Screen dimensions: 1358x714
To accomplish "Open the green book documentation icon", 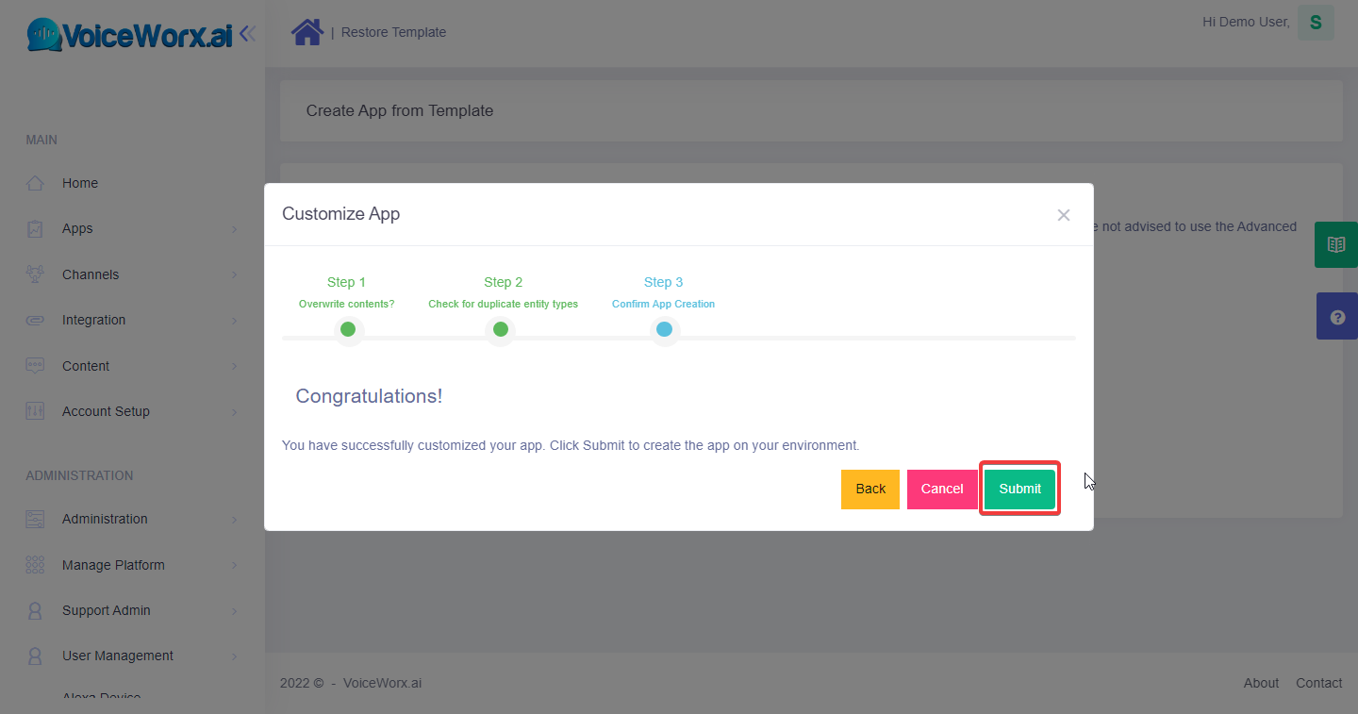I will click(1336, 245).
